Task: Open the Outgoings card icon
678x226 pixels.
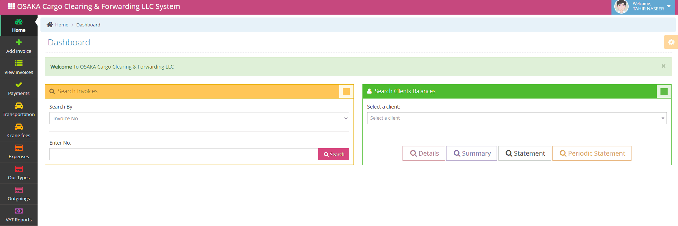Action: 19,190
